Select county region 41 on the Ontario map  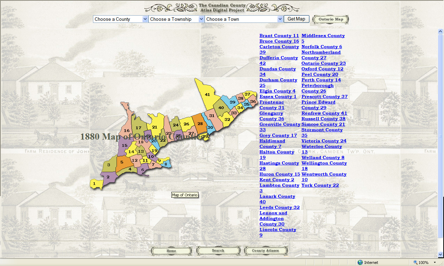[207, 94]
